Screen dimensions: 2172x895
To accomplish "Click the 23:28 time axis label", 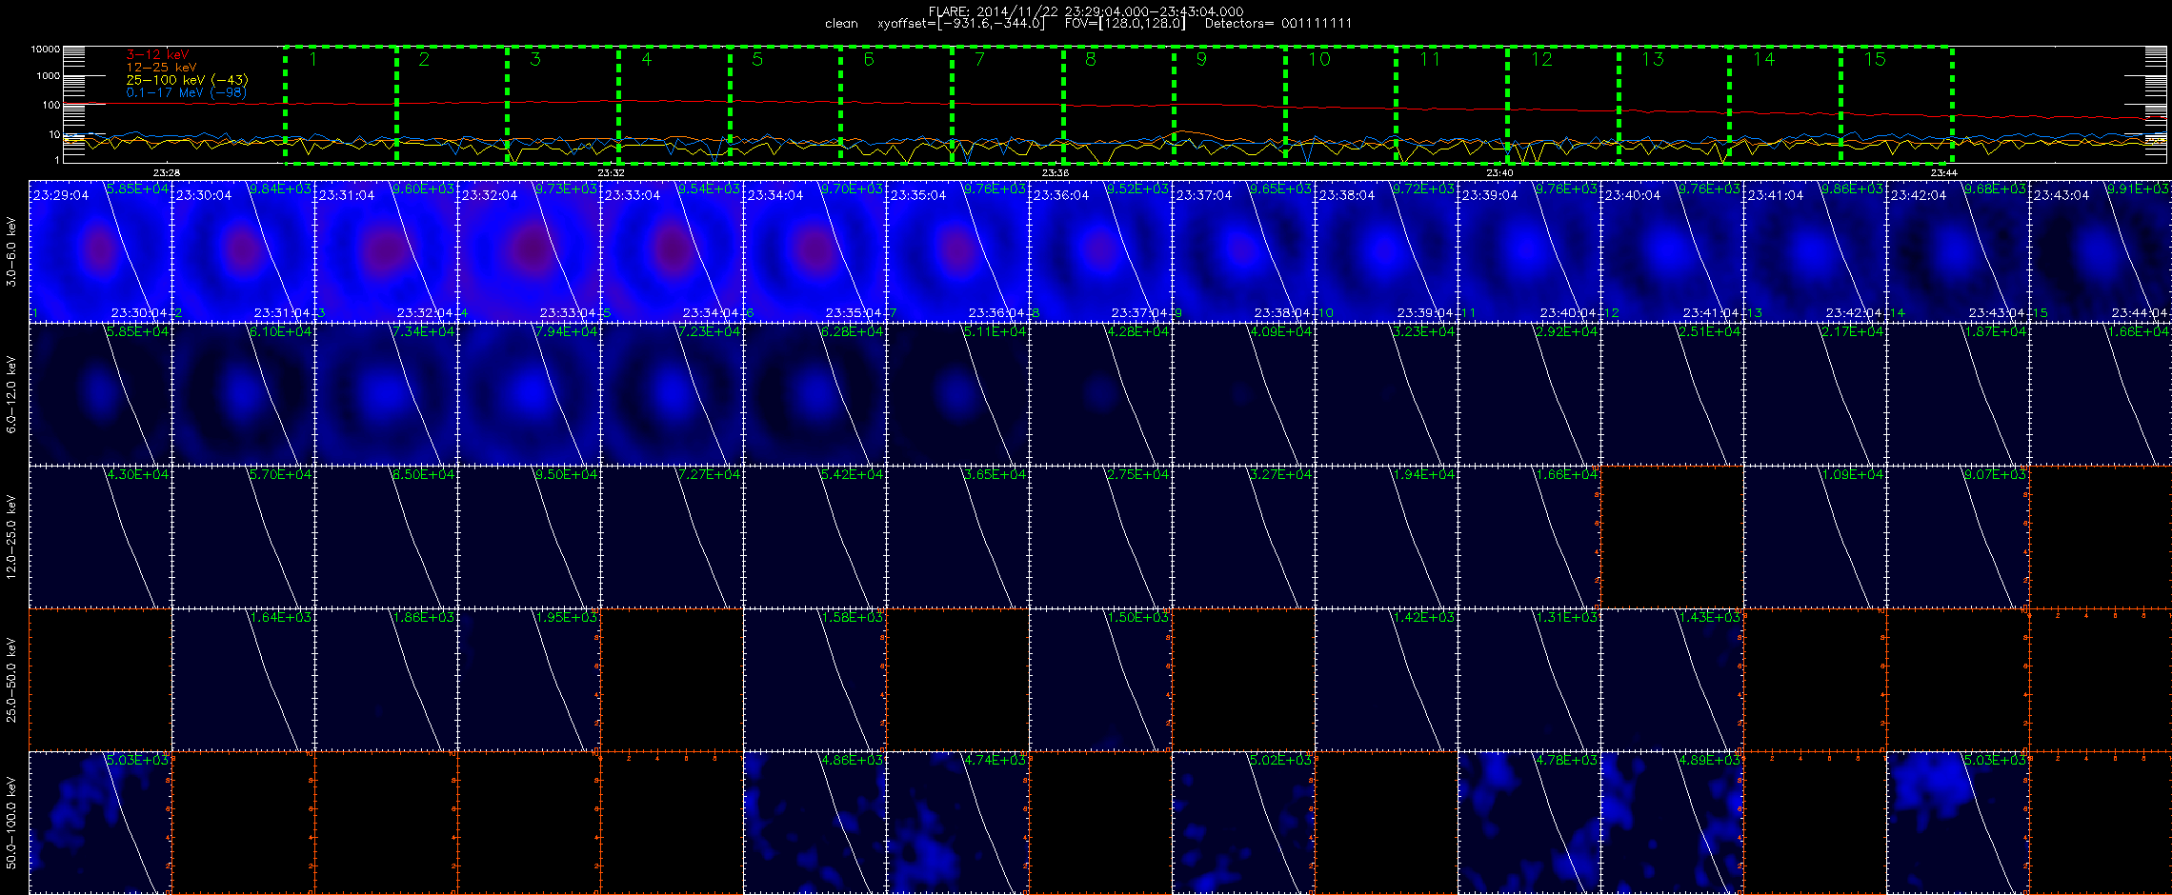I will pyautogui.click(x=167, y=173).
